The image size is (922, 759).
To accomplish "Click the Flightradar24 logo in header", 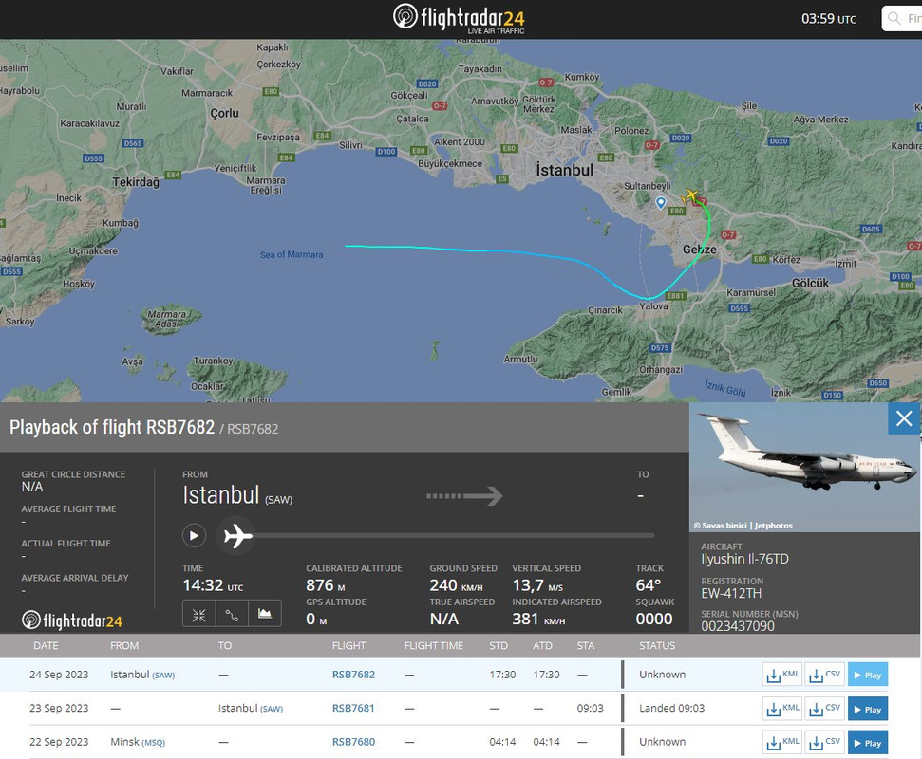I will [x=459, y=18].
